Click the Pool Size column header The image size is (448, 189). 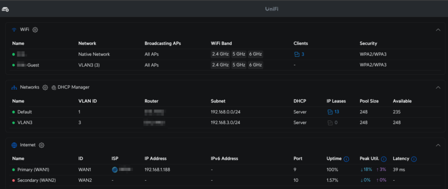point(369,101)
